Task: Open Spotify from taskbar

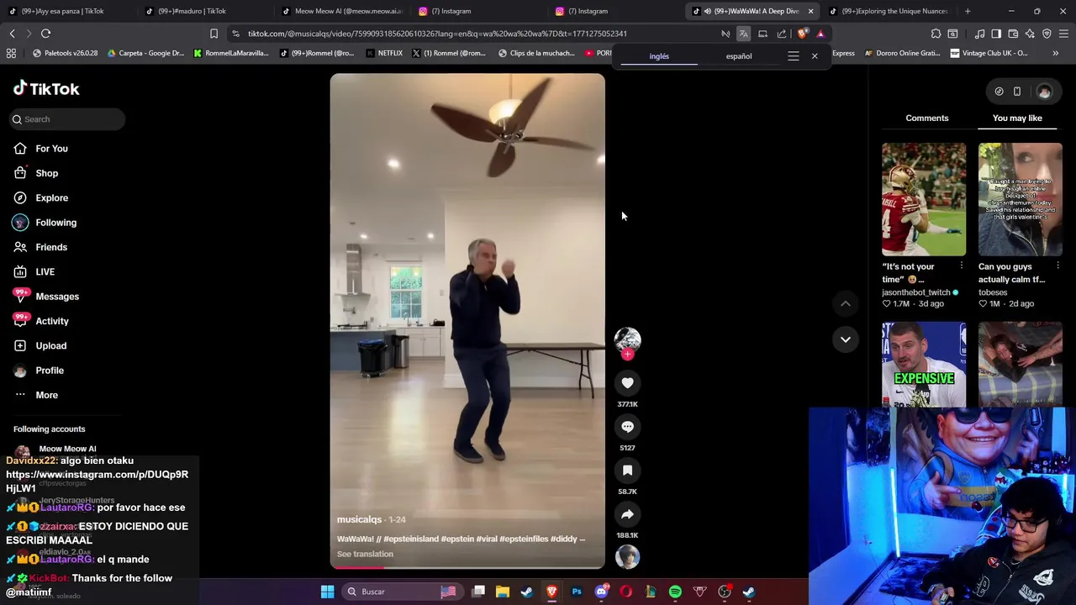Action: click(x=675, y=592)
